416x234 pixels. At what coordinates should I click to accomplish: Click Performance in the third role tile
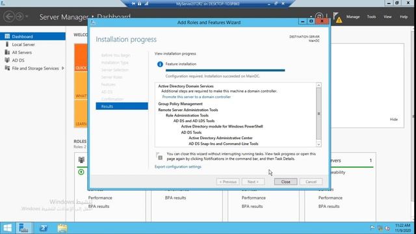253,198
